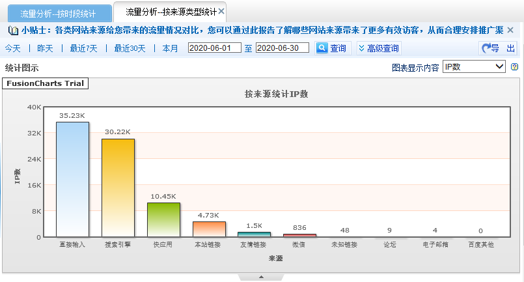Screen dimensions: 524x282
Task: Select the 昨天 time range link
Action: coord(45,48)
